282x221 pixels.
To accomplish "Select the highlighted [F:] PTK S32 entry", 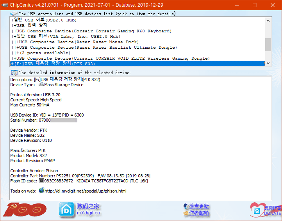I will click(137, 64).
